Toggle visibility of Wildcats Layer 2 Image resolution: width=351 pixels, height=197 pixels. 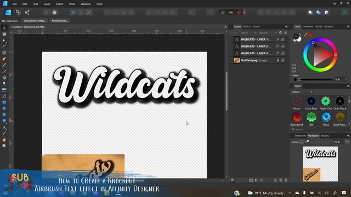(x=283, y=46)
